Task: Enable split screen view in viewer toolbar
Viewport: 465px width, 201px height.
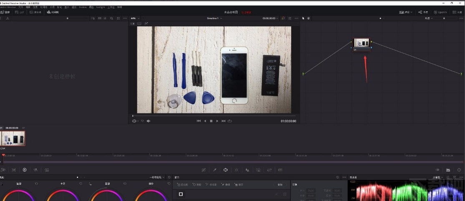Action: (139, 23)
